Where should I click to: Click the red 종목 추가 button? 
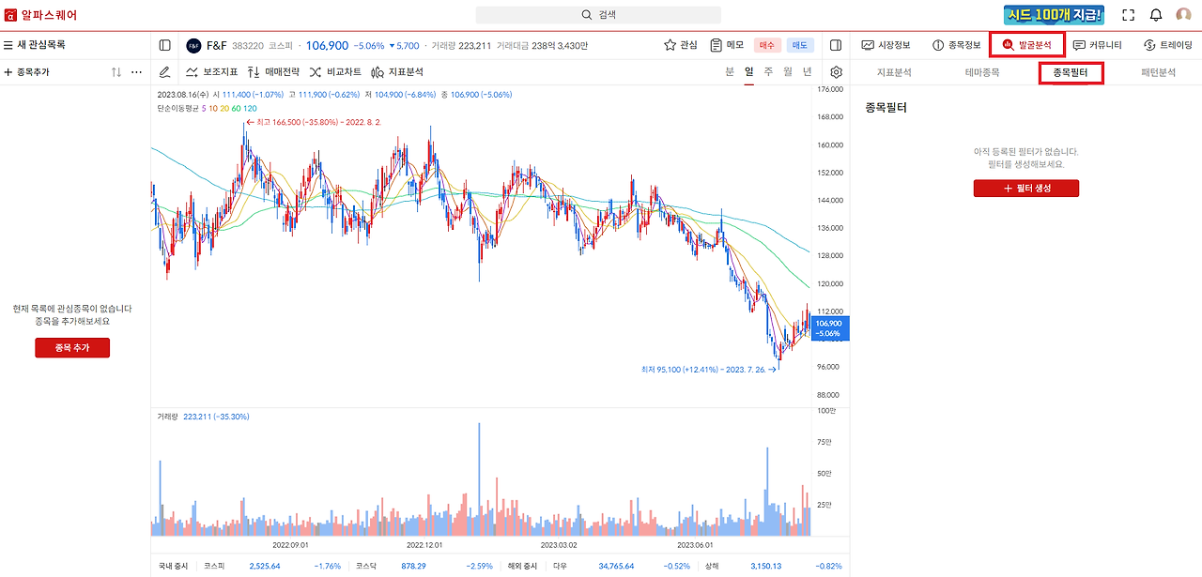tap(72, 348)
